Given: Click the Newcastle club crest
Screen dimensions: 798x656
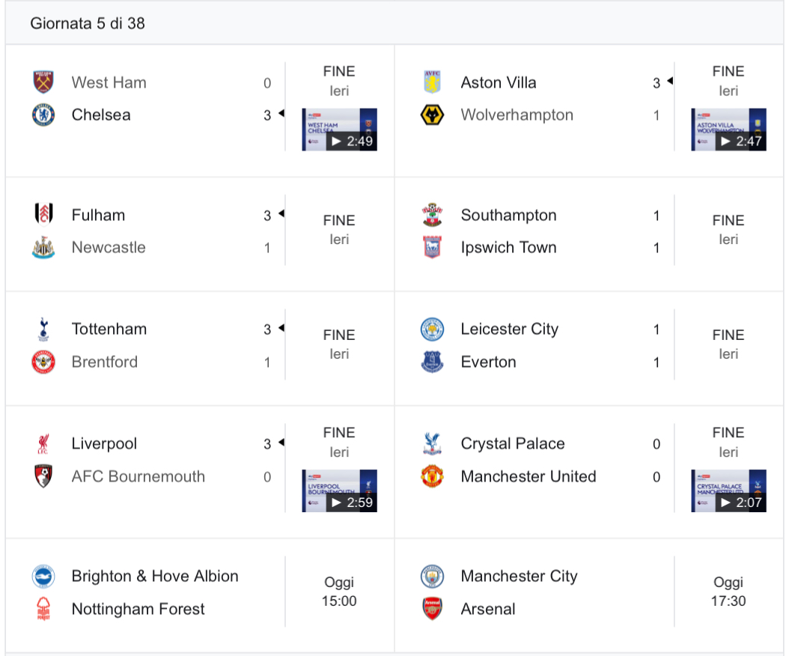Looking at the screenshot, I should pos(43,247).
